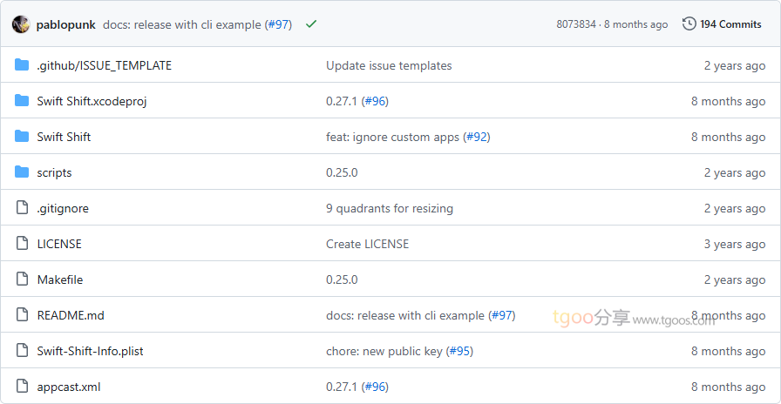
Task: Click the file icon beside appcast.xml
Action: click(x=22, y=387)
